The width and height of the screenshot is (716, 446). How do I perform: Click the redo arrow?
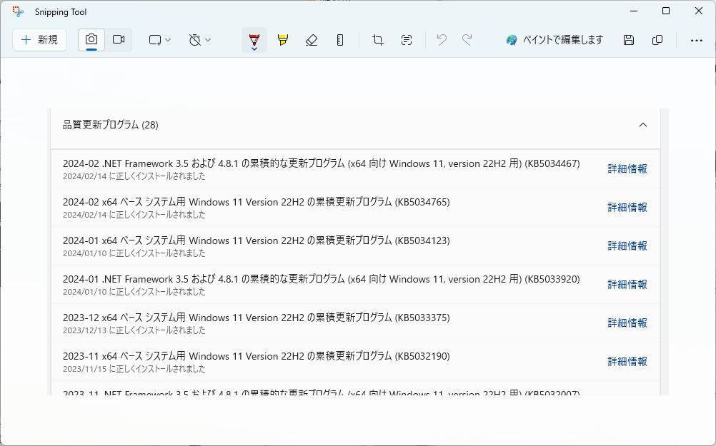pyautogui.click(x=467, y=40)
